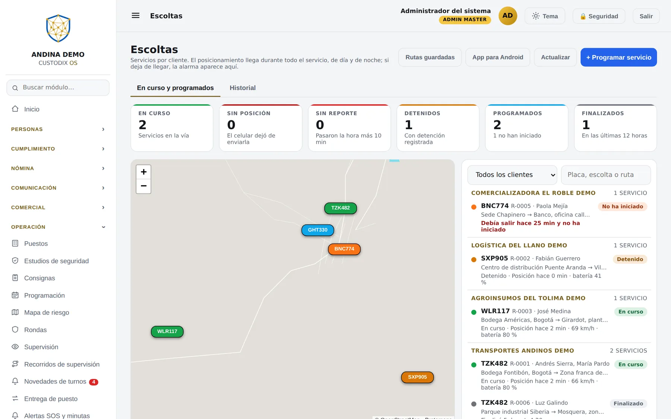Focus the Buscar módulo search field

point(58,88)
